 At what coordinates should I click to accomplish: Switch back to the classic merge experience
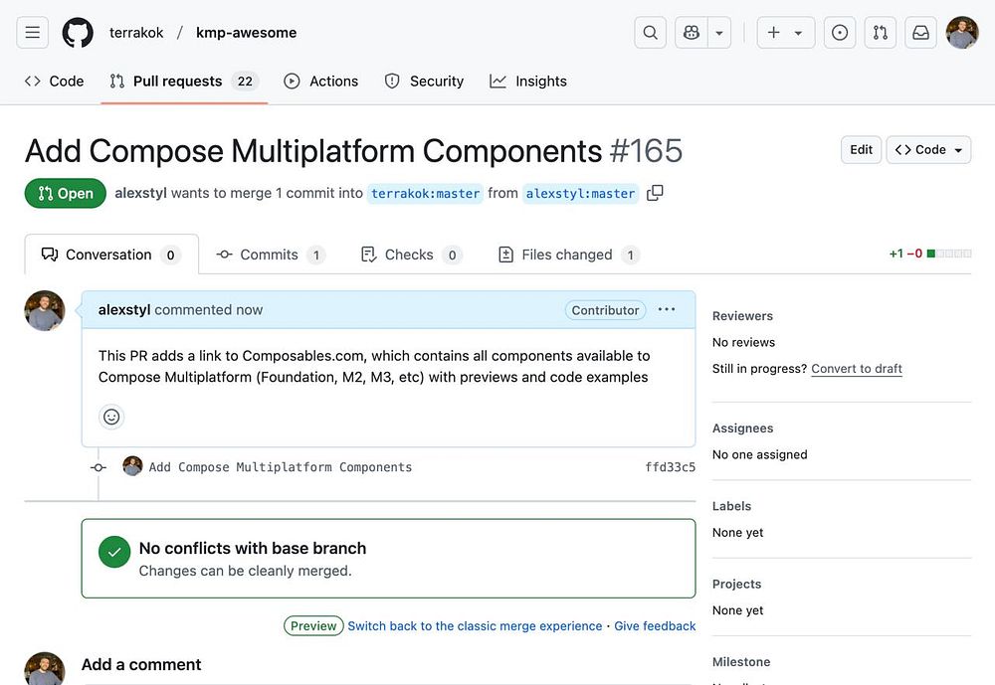click(x=475, y=626)
